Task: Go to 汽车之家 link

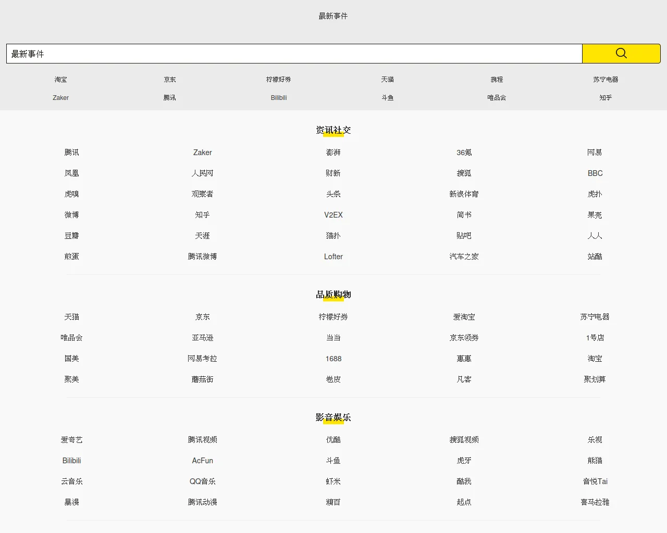Action: pyautogui.click(x=464, y=257)
